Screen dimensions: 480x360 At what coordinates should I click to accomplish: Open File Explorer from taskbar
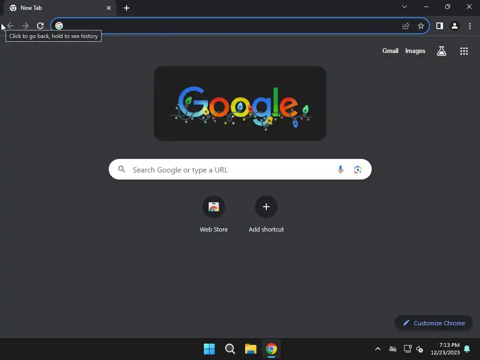(251, 349)
